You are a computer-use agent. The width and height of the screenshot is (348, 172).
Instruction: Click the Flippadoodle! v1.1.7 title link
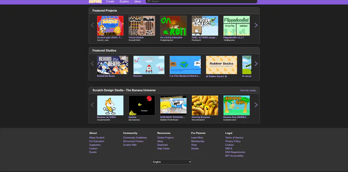pyautogui.click(x=234, y=37)
